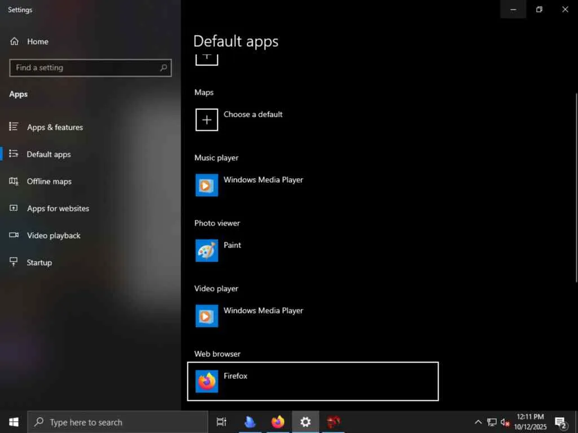The image size is (578, 433).
Task: Click Choose a default text for Maps
Action: (253, 114)
